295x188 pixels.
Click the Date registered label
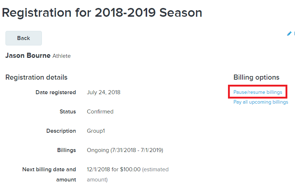56,92
